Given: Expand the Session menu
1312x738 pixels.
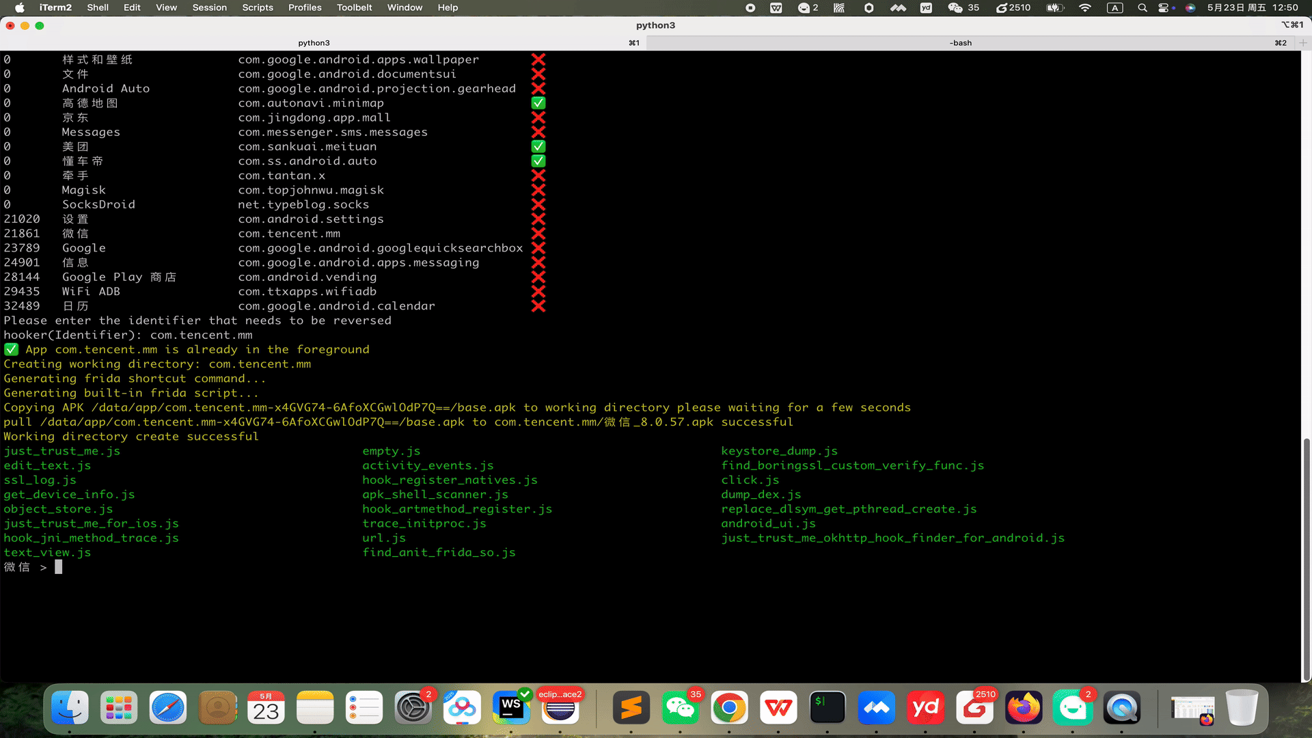Looking at the screenshot, I should click(209, 8).
